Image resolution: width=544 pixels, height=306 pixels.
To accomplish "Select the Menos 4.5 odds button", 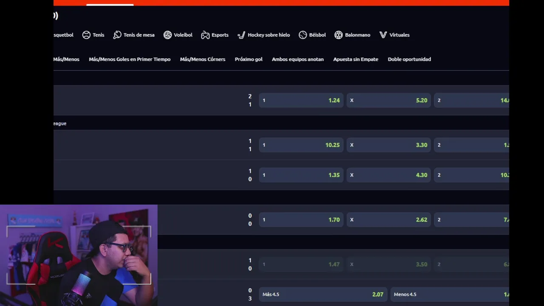I will click(x=450, y=294).
